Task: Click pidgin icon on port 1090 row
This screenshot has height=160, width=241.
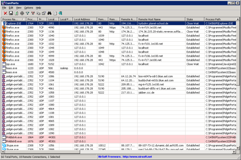Action: [4, 133]
